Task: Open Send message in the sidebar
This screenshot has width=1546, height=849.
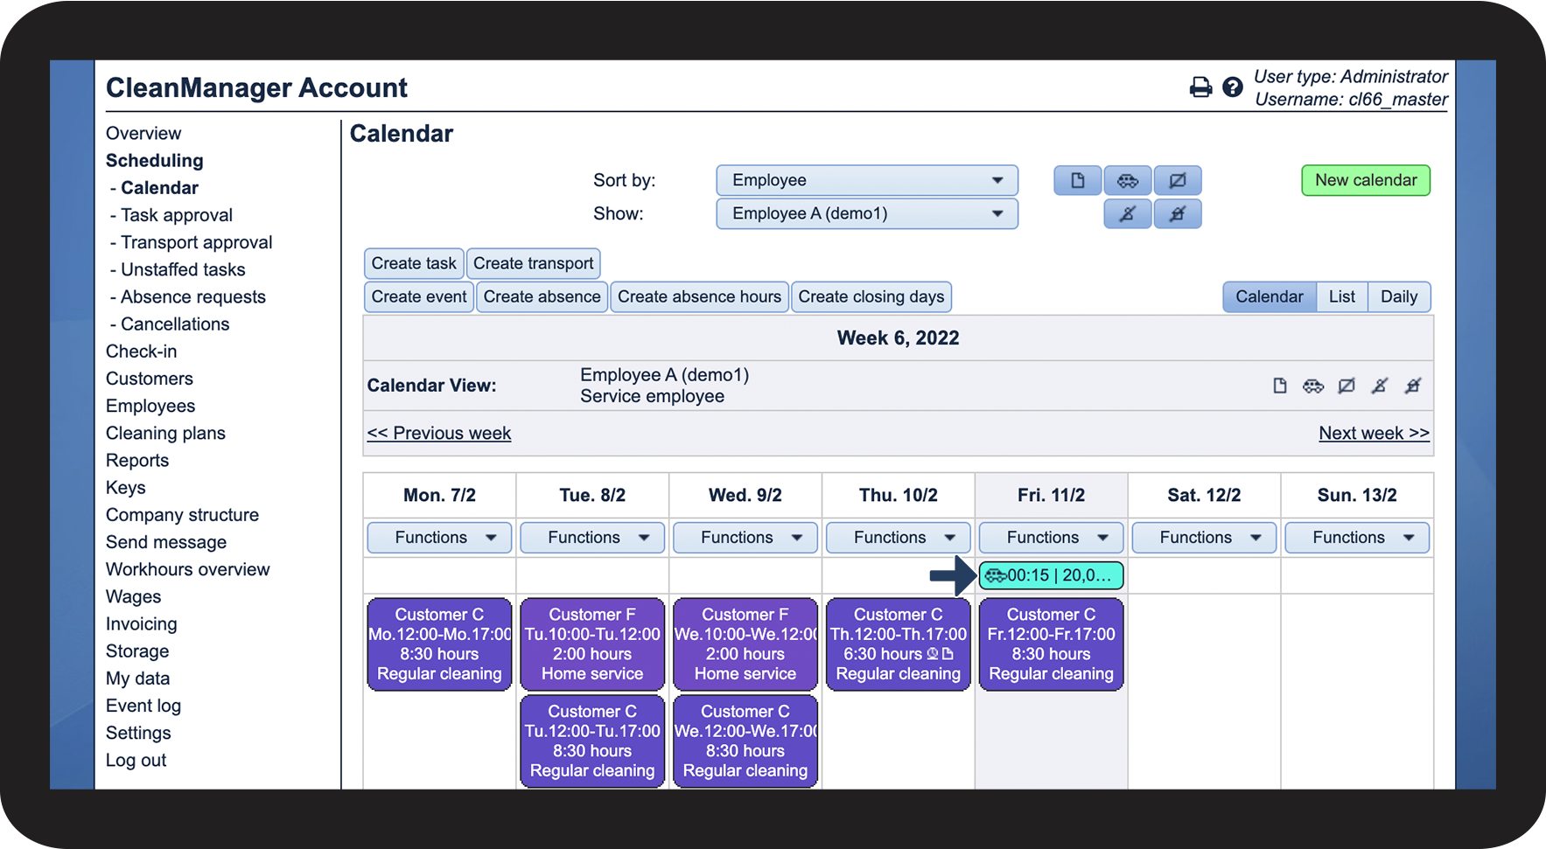Action: coord(166,542)
